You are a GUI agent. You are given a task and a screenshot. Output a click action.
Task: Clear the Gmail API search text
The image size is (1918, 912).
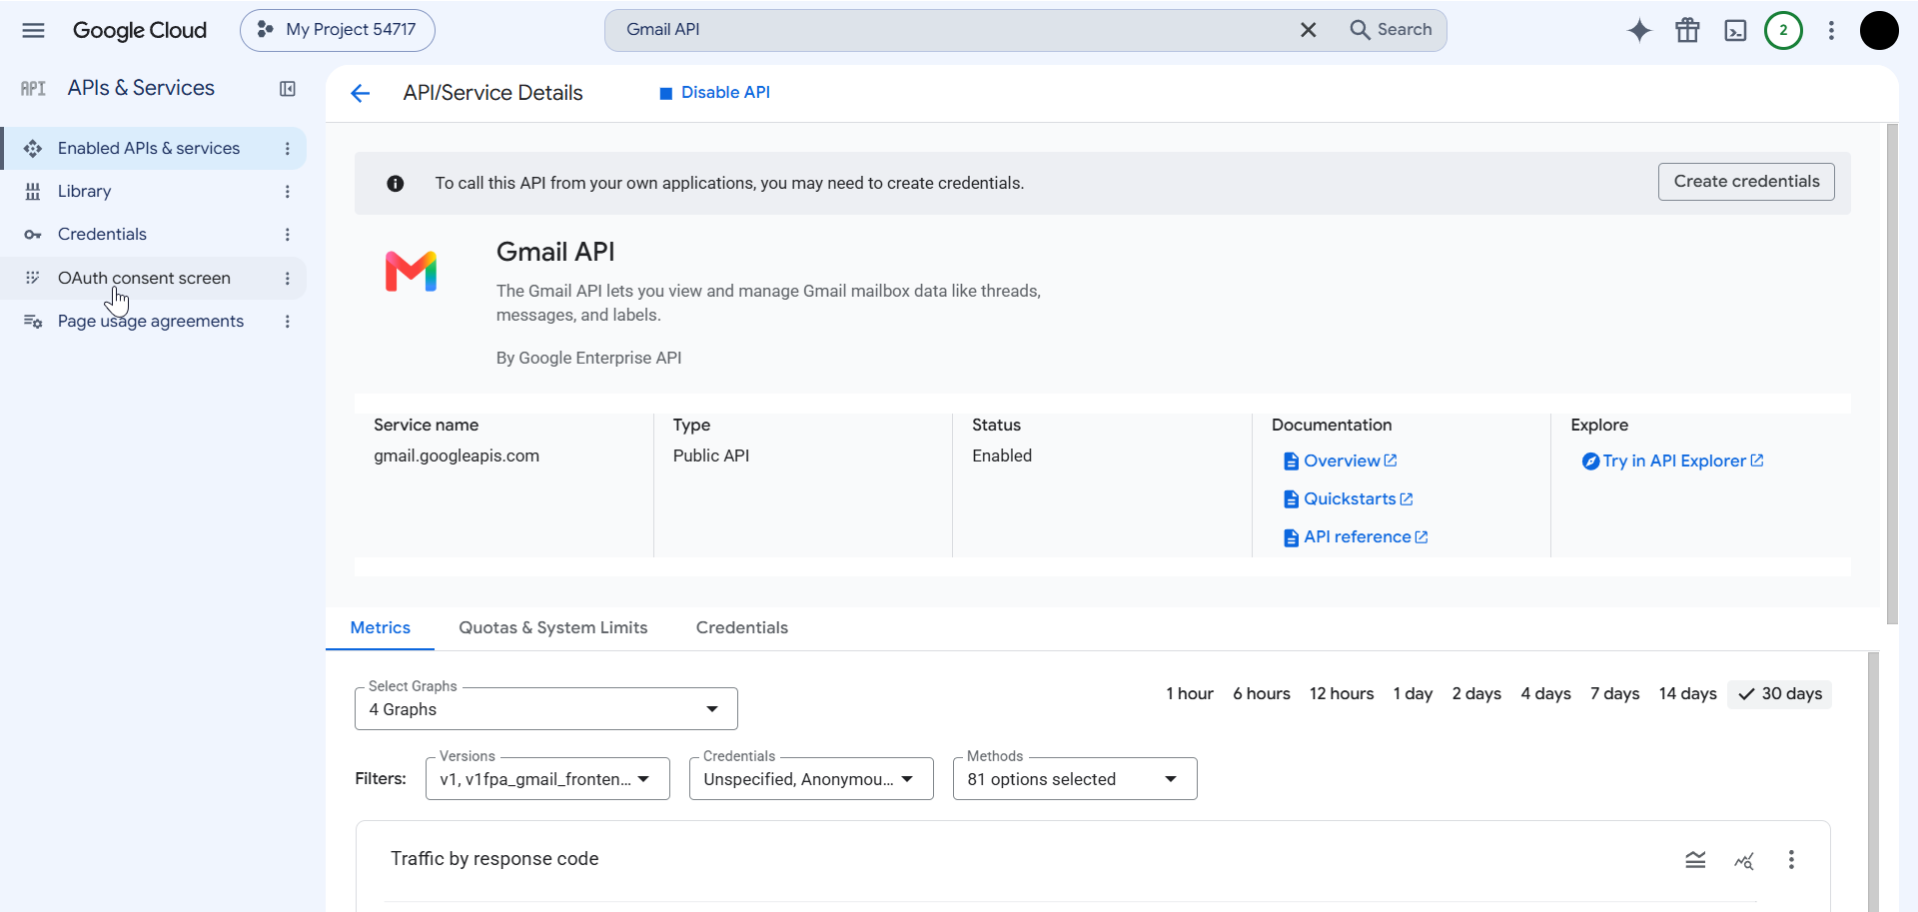point(1308,30)
